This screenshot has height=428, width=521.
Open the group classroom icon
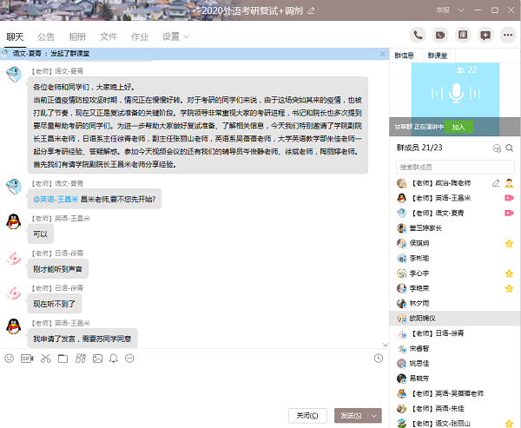click(x=463, y=36)
